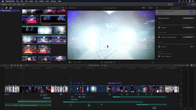The width and height of the screenshot is (196, 110).
Task: Click the viewer timecode 2:54:46:17
Action: (x=110, y=62)
